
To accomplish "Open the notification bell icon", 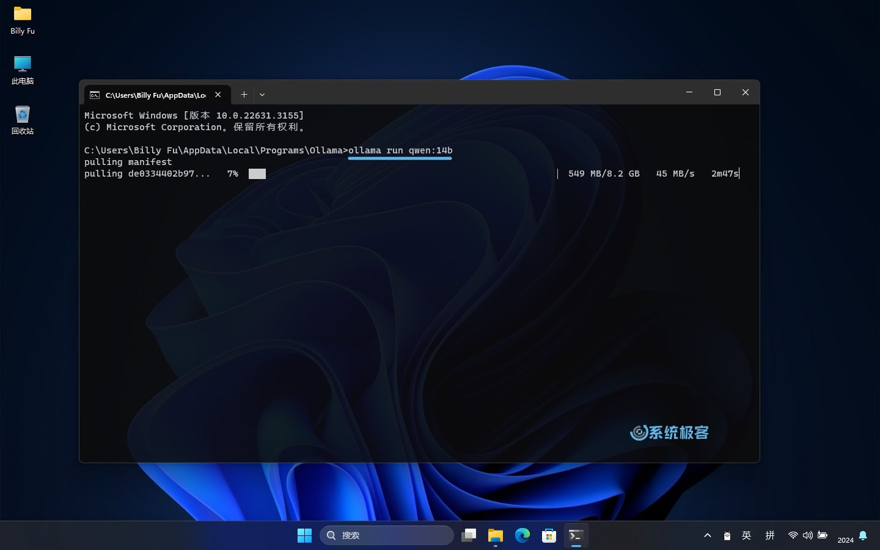I will 863,535.
